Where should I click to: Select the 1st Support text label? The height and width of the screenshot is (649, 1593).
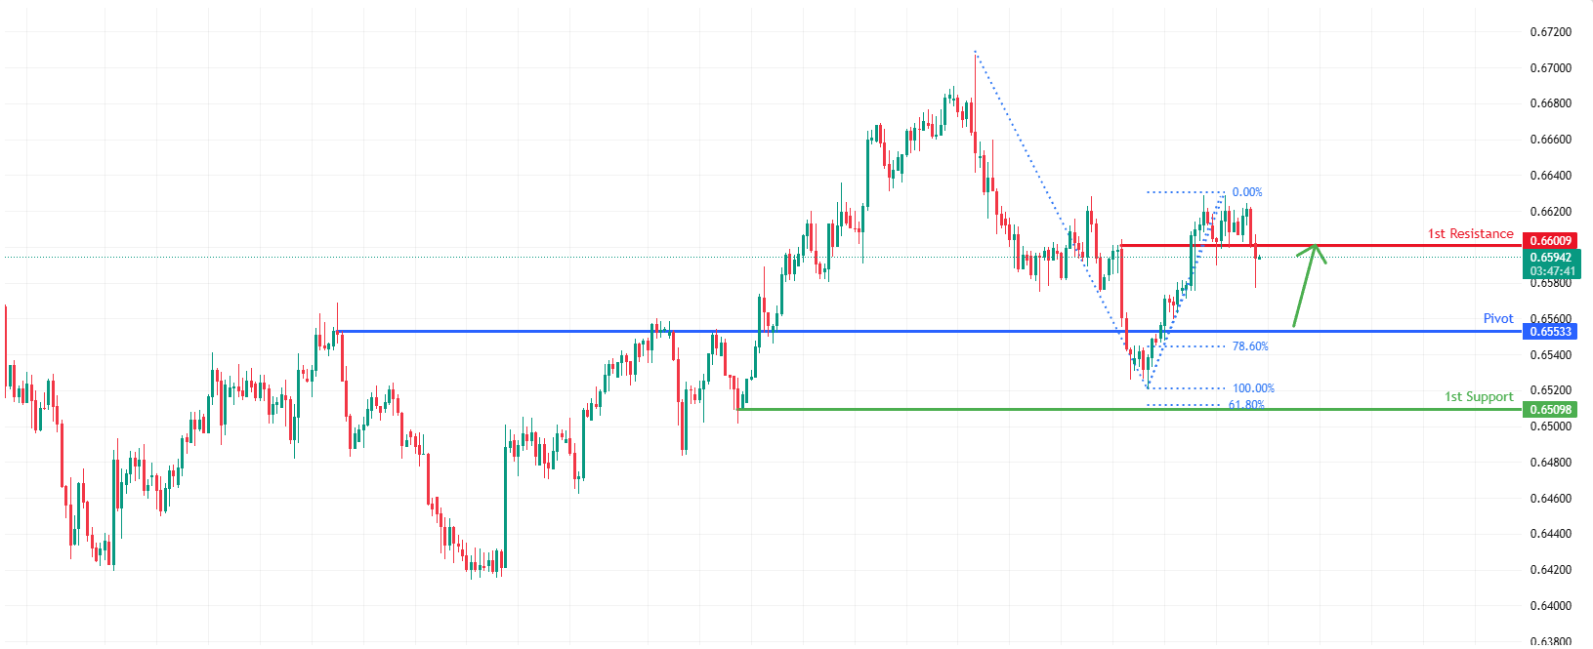coord(1479,396)
